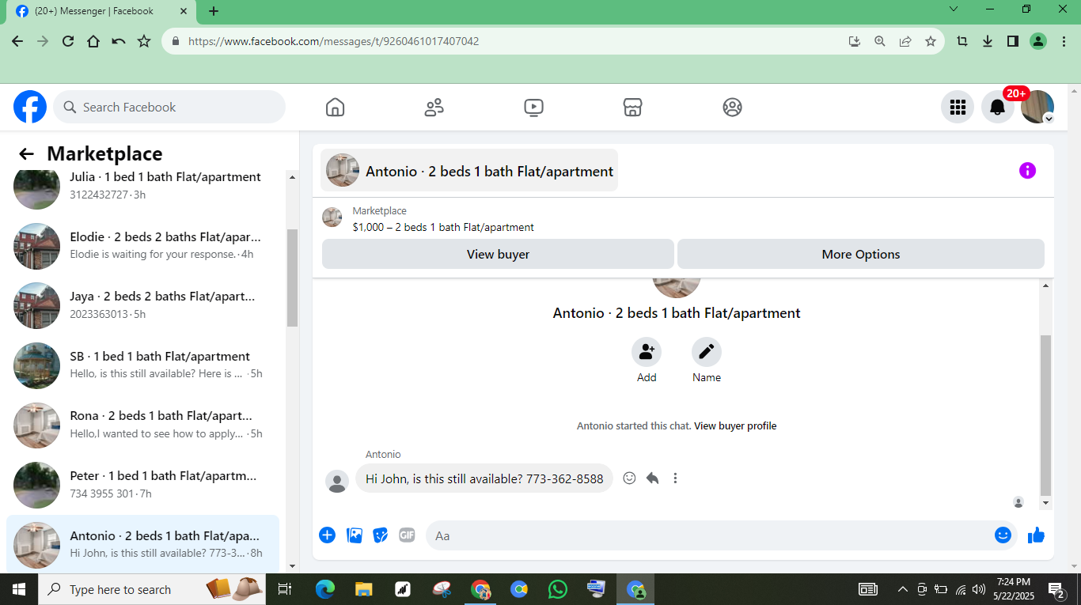
Task: Zoom the page using the magnifier icon
Action: point(880,41)
